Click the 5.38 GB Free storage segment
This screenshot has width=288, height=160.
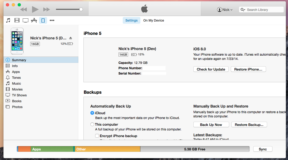[195, 149]
